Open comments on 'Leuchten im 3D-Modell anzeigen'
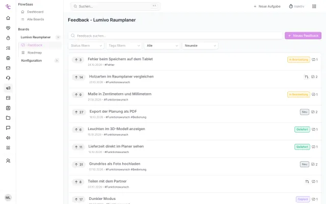The image size is (326, 204). click(x=315, y=130)
